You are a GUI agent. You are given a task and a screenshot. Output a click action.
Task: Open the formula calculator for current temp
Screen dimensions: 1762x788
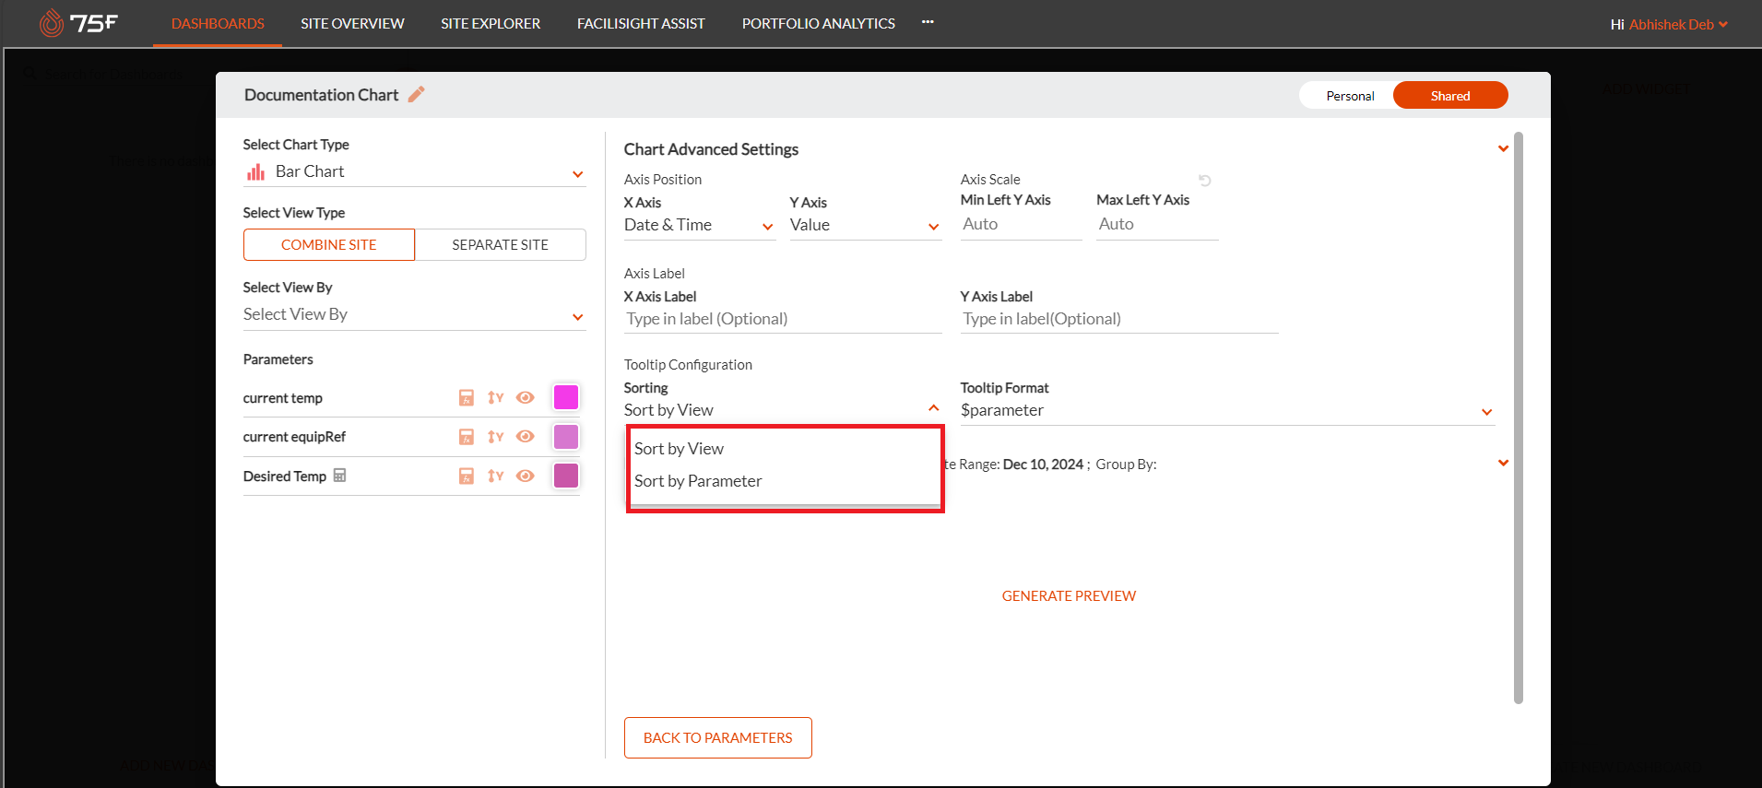pos(467,397)
